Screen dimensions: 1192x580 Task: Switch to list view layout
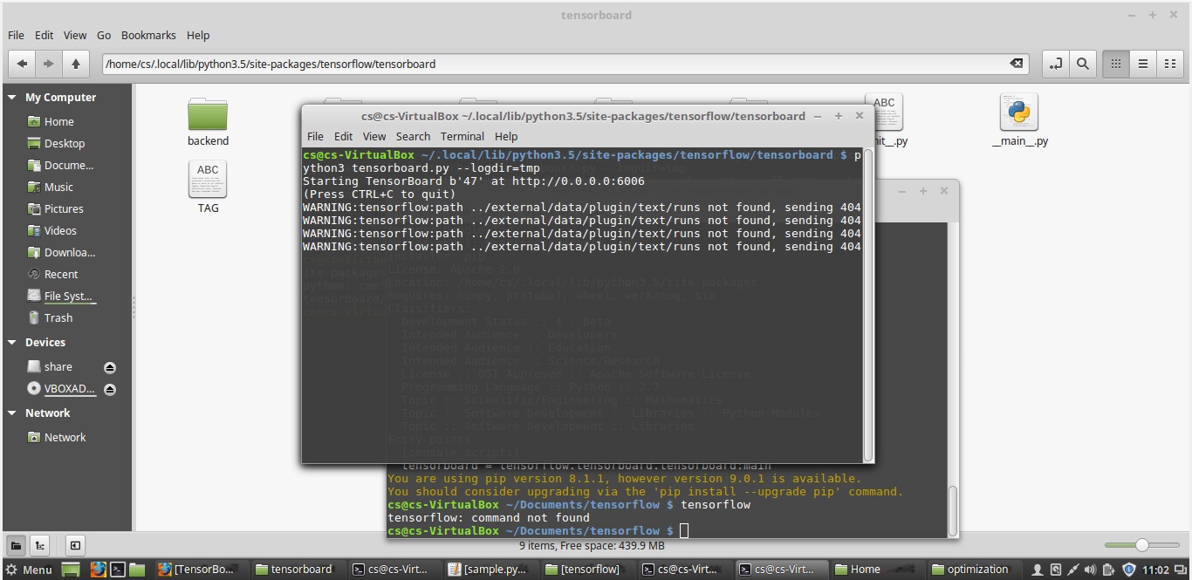click(x=1143, y=63)
